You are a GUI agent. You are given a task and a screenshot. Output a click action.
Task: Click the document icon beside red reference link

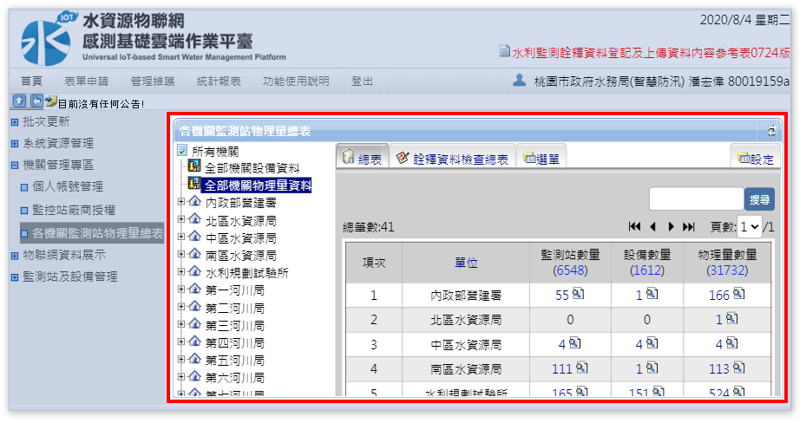[504, 51]
